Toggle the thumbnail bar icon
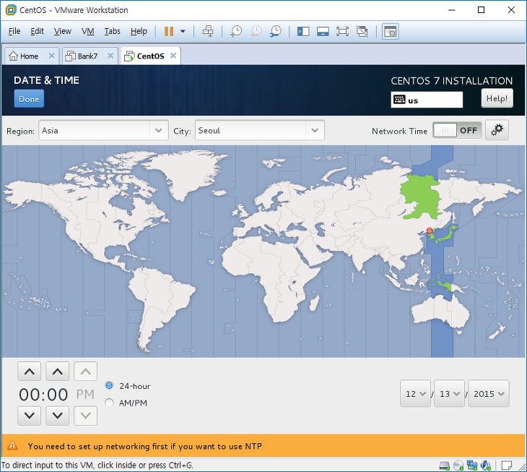 pos(323,32)
